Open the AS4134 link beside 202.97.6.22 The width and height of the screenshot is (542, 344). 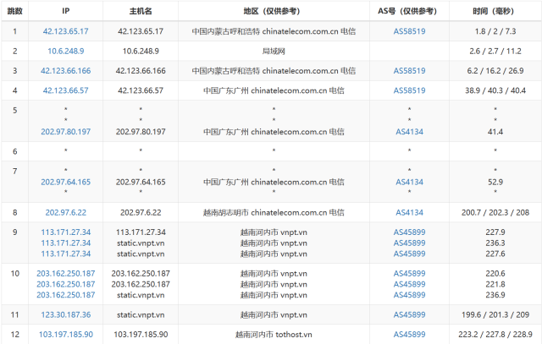(x=409, y=212)
